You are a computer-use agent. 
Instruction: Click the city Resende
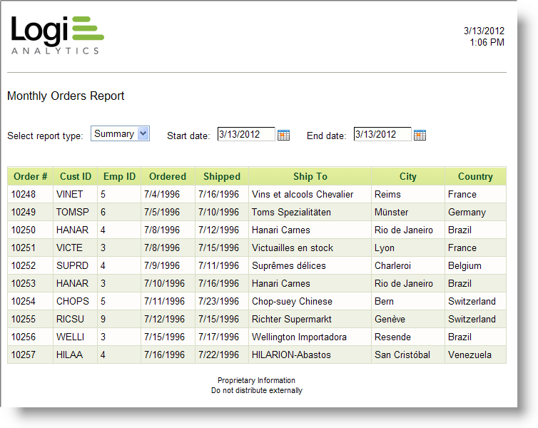(x=392, y=337)
